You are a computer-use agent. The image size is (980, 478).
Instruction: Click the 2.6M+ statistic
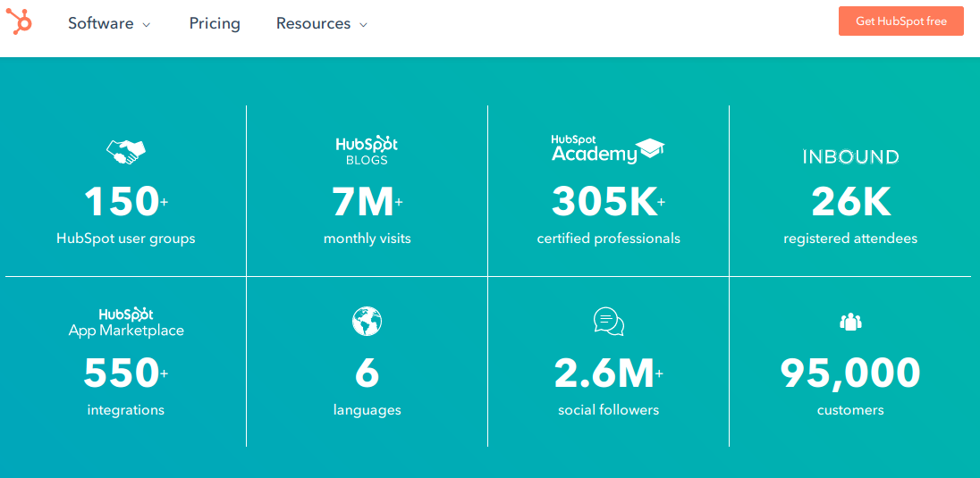[x=609, y=373]
